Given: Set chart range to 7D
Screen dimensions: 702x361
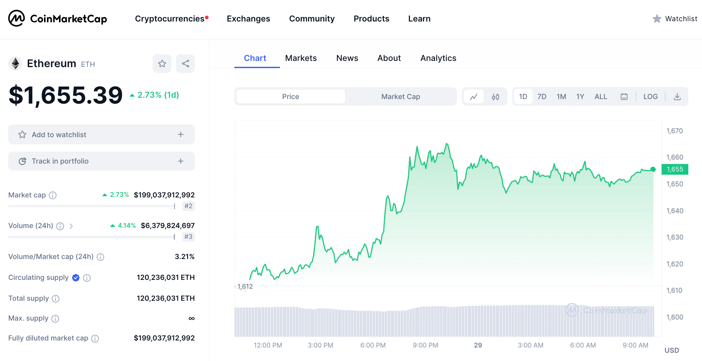Looking at the screenshot, I should click(x=542, y=97).
